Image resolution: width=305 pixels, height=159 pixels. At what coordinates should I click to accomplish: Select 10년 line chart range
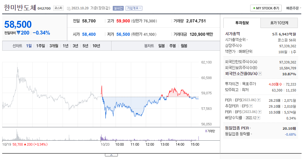tap(96, 46)
